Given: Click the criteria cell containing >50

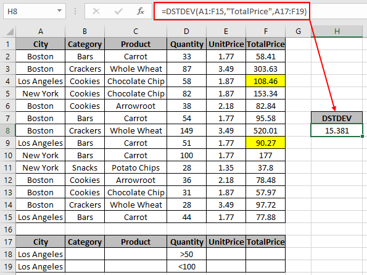Looking at the screenshot, I should pos(186,254).
